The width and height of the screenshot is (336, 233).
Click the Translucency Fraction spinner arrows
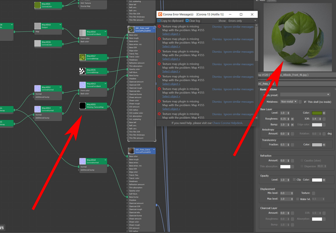(x=289, y=145)
